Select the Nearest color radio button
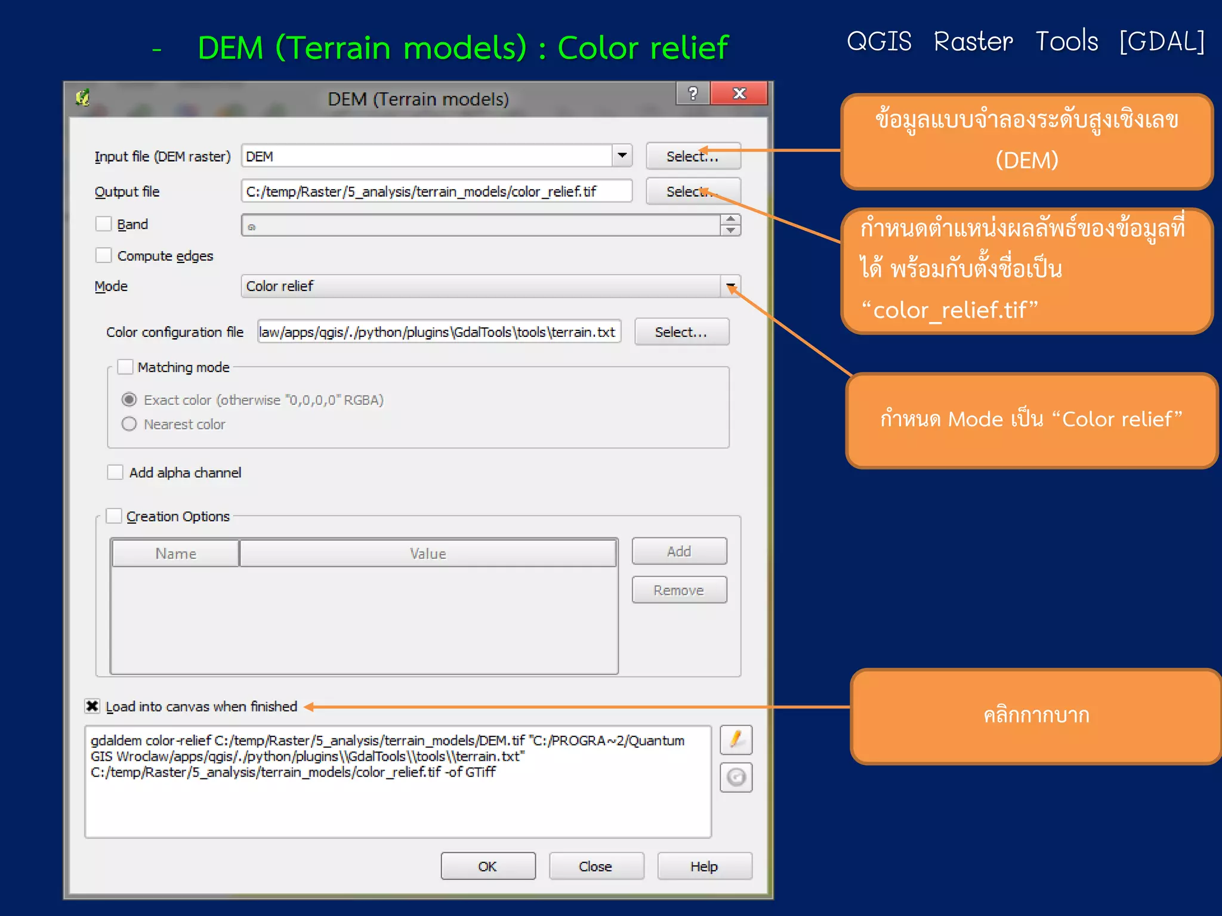1222x916 pixels. pos(129,424)
